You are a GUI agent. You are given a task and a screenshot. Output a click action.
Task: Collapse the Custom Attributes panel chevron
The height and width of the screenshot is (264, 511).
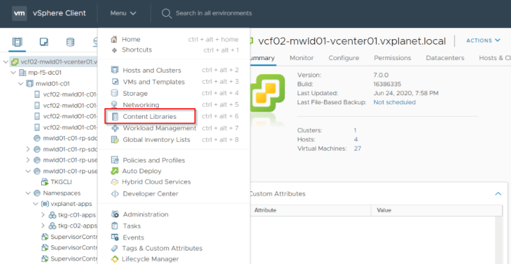[x=498, y=193]
